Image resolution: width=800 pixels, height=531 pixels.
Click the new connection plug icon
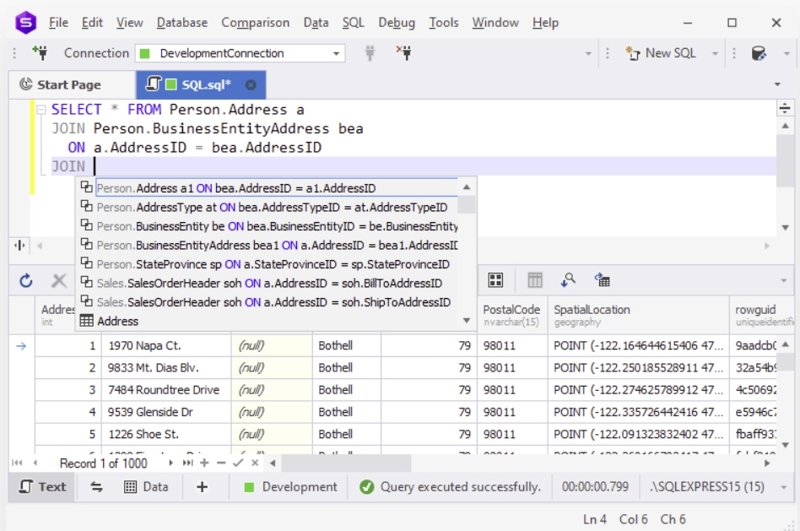click(39, 53)
